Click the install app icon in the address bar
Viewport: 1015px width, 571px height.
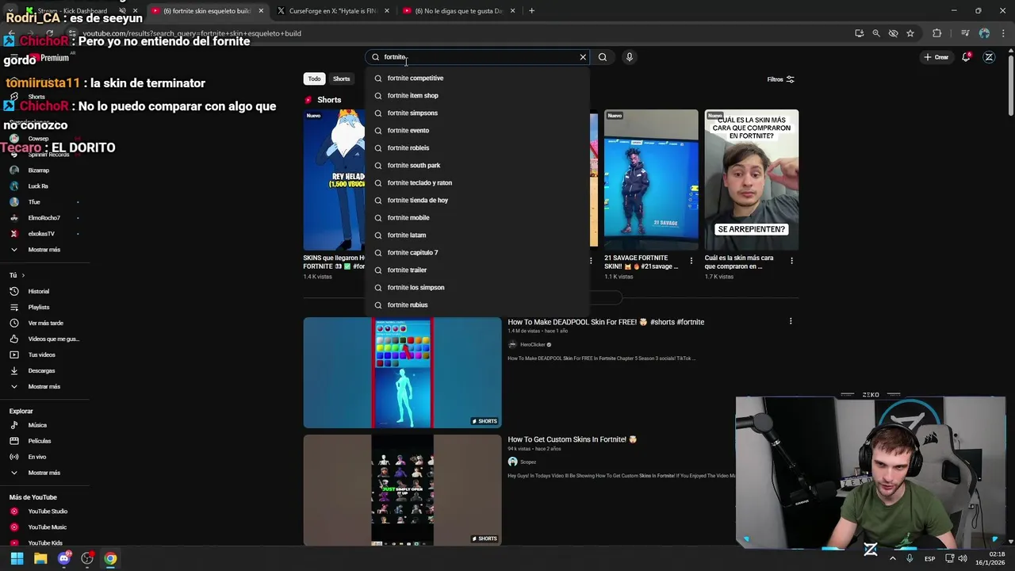tap(860, 33)
